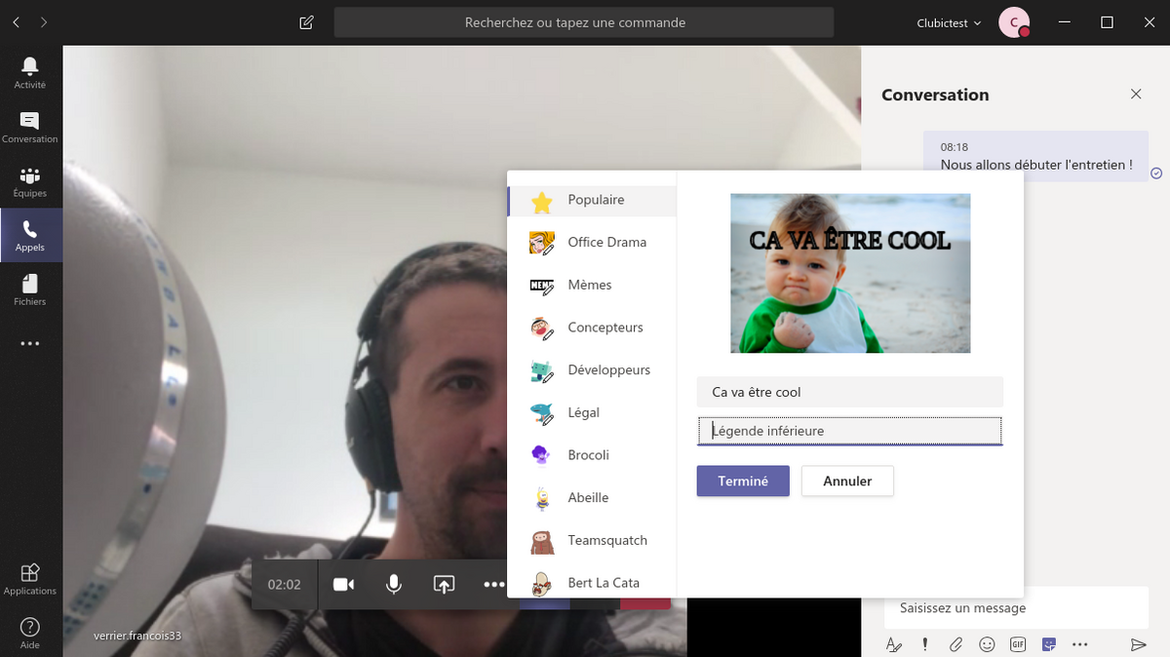Attach a file with the paperclip icon
Image resolution: width=1170 pixels, height=657 pixels.
tap(956, 644)
